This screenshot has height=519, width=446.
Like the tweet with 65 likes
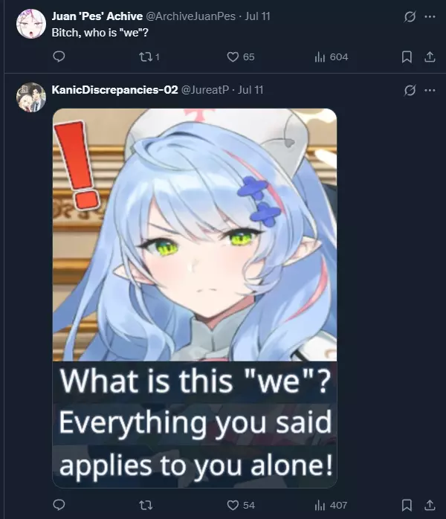pos(241,57)
